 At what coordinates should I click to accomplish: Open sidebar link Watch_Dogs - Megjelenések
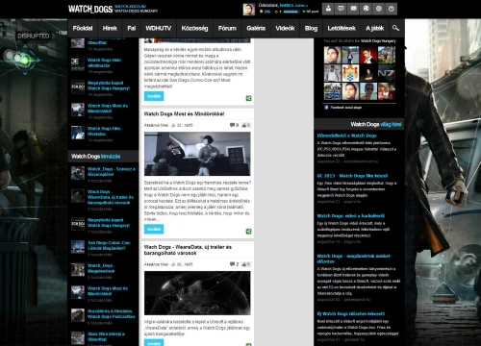pyautogui.click(x=101, y=268)
